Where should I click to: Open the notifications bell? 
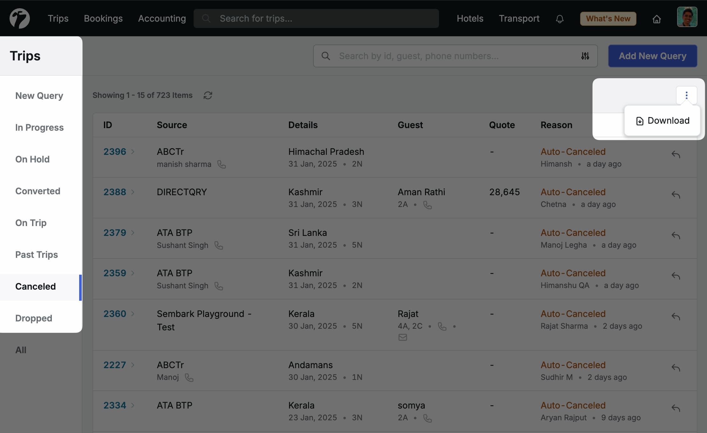pyautogui.click(x=559, y=19)
